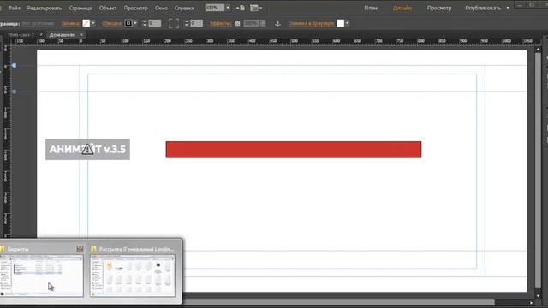Switch to Просмотр mode at top right

pos(439,8)
